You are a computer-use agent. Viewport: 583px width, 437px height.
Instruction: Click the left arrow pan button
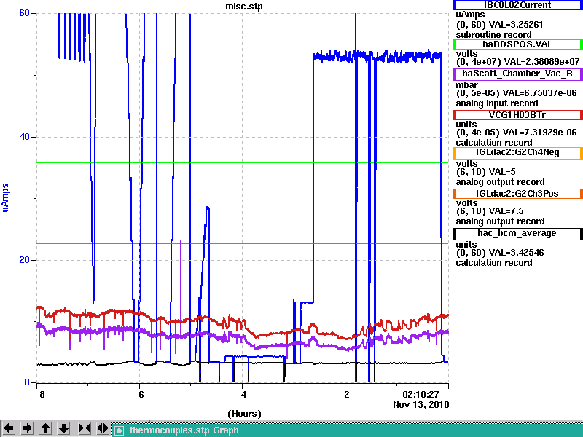pyautogui.click(x=9, y=428)
